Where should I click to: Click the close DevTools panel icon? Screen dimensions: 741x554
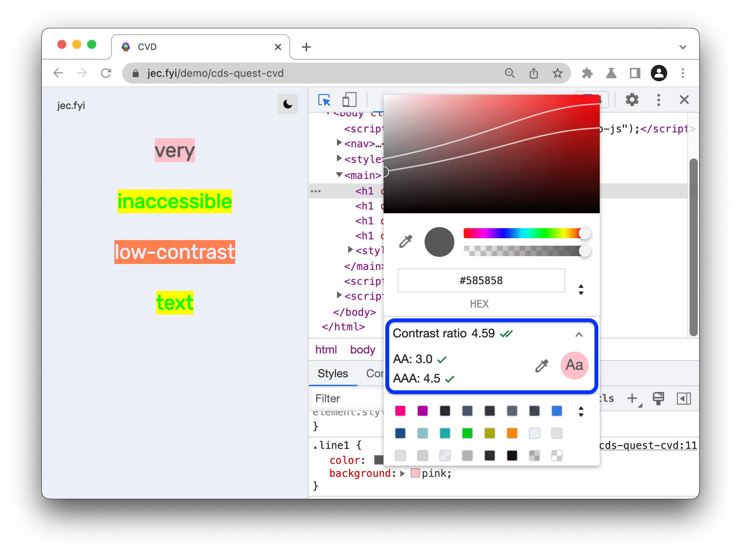point(684,100)
